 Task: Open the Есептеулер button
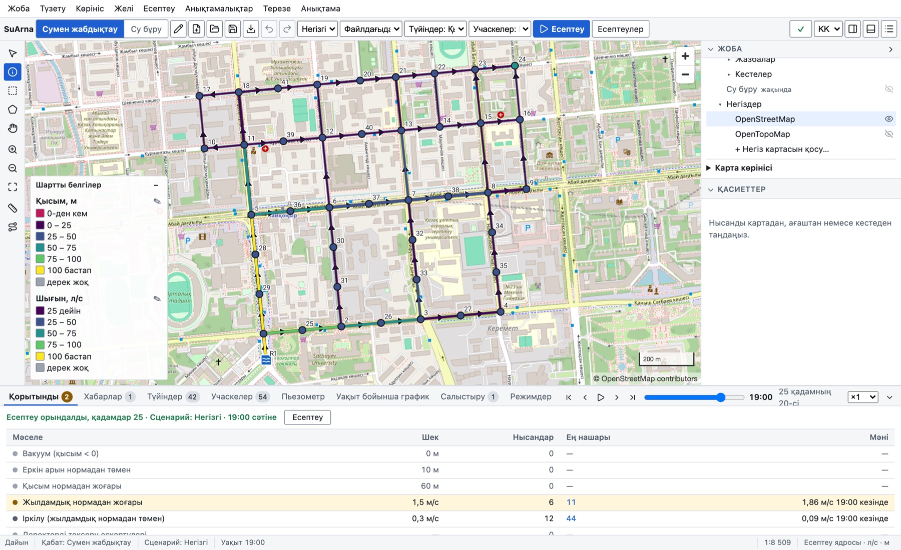(621, 29)
